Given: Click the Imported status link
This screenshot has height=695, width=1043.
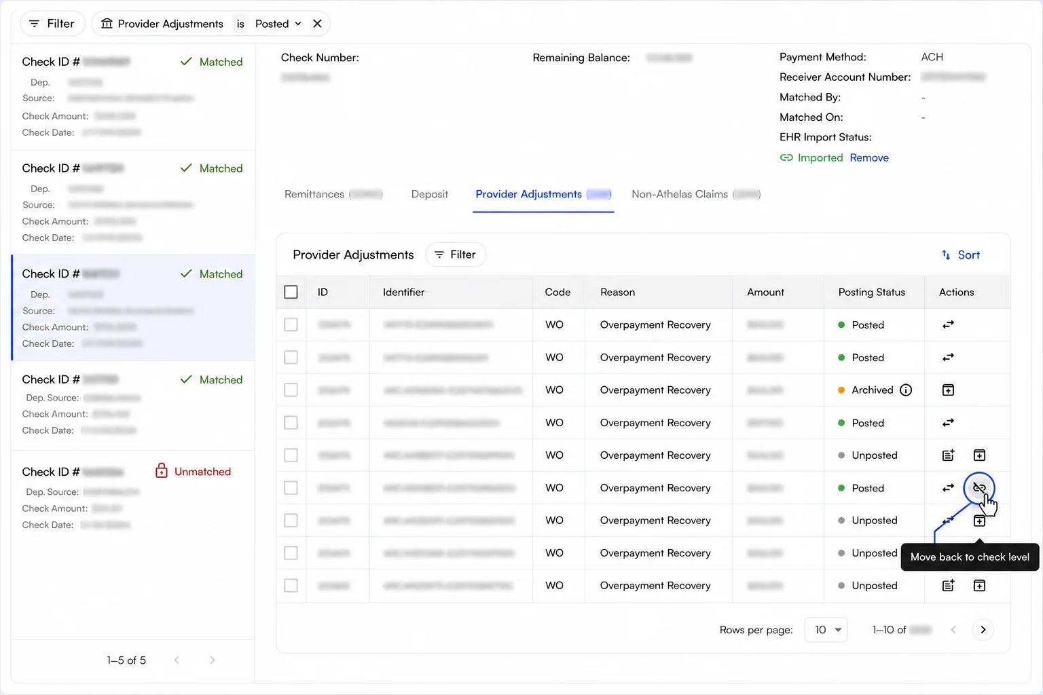Looking at the screenshot, I should click(820, 157).
